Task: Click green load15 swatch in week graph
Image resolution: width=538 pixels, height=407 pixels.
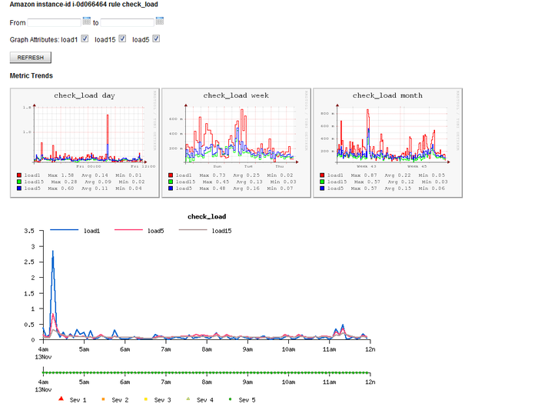Action: 171,182
